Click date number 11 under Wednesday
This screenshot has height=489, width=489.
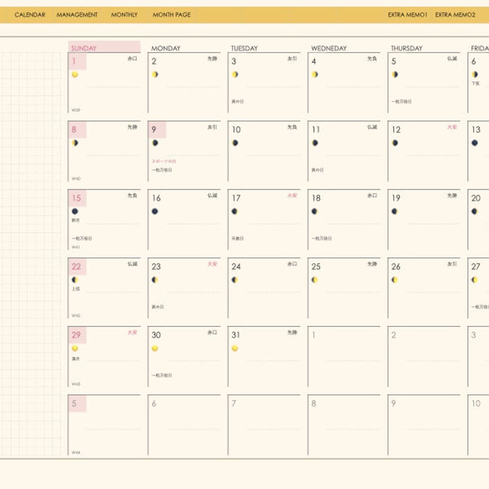click(316, 129)
